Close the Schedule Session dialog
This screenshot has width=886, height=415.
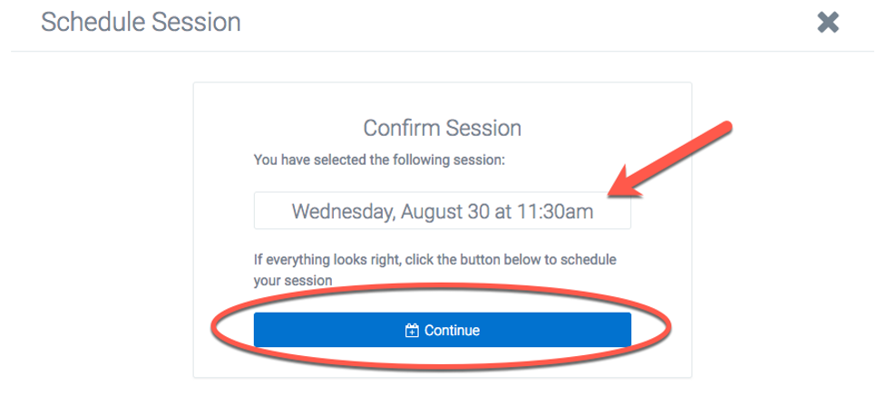coord(828,23)
